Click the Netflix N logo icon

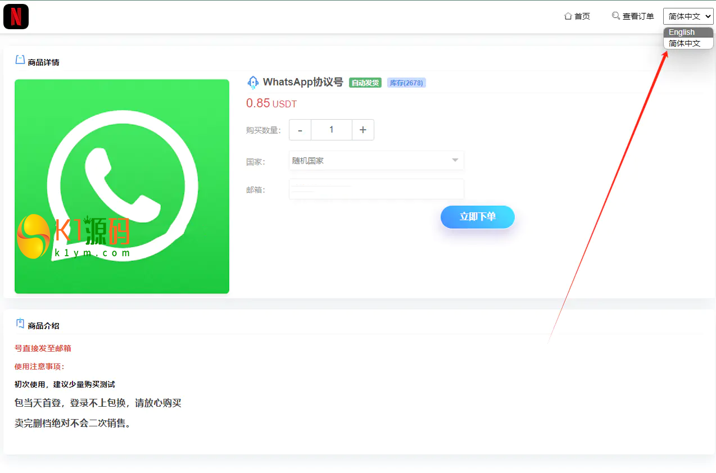pos(16,16)
